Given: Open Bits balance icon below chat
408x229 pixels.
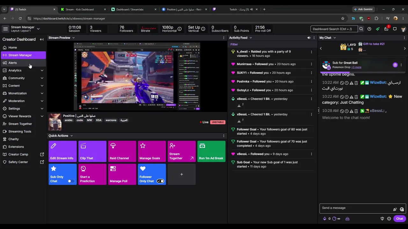Looking at the screenshot, I should pos(325,219).
